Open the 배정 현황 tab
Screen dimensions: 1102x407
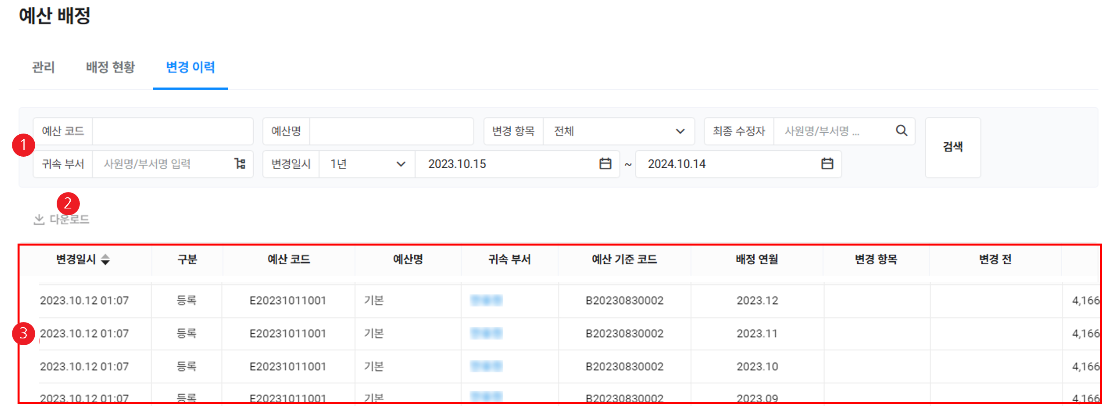pos(110,67)
